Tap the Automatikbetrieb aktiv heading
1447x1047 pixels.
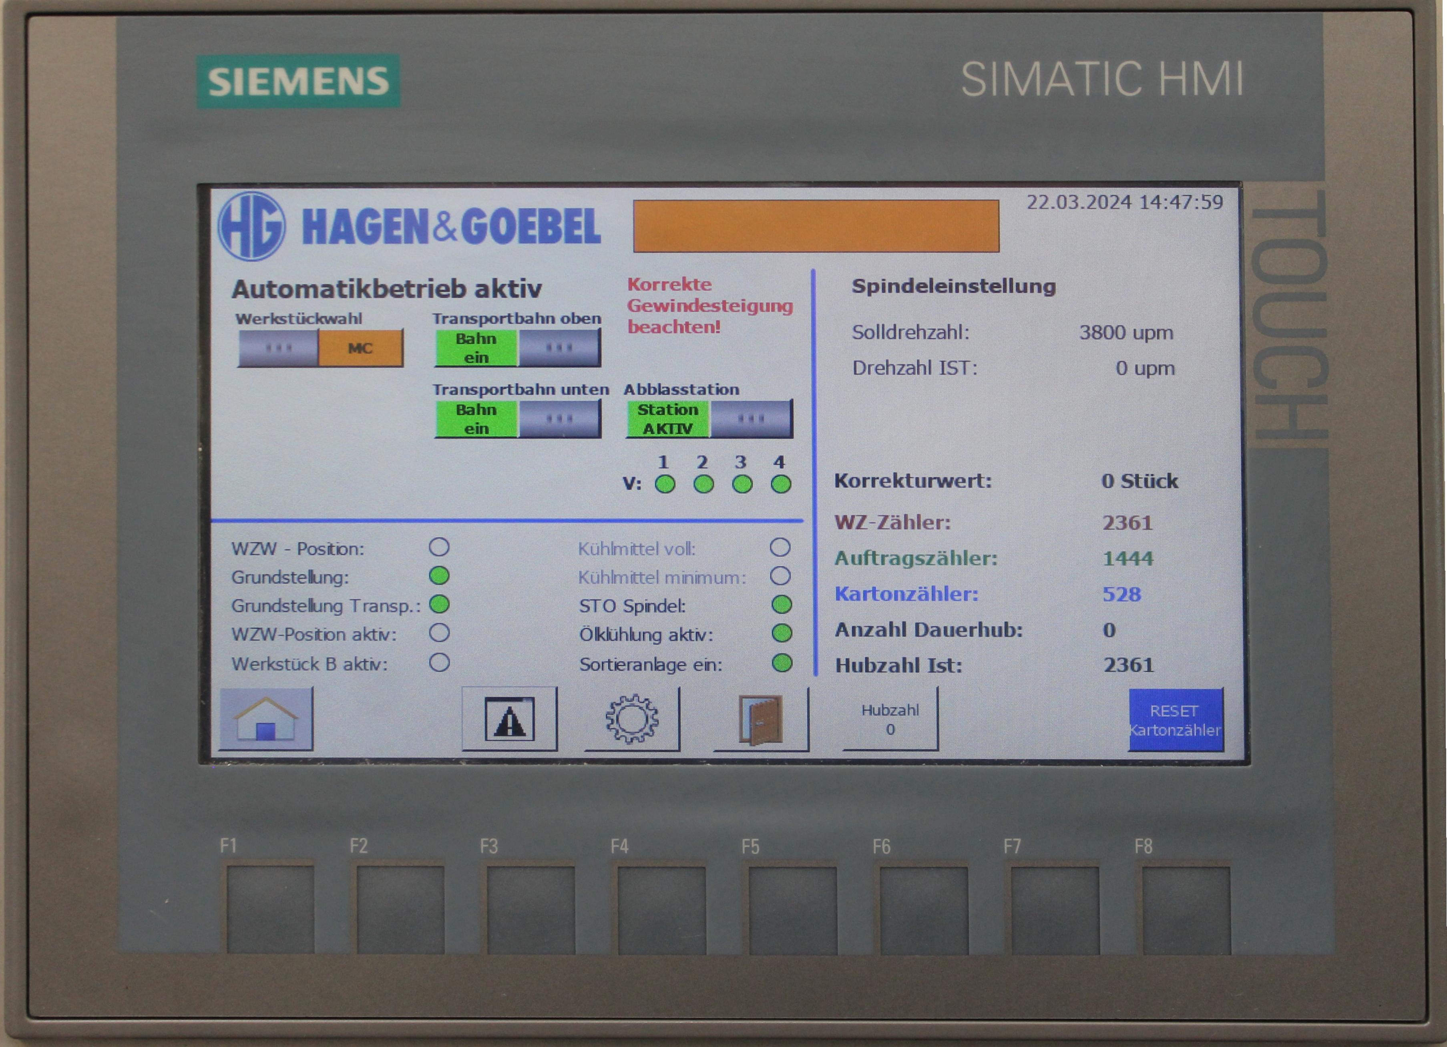(x=387, y=289)
